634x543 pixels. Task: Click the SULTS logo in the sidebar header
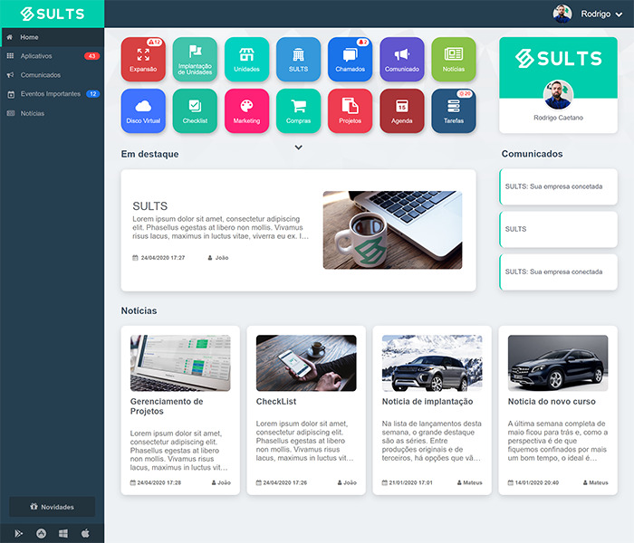[x=53, y=14]
